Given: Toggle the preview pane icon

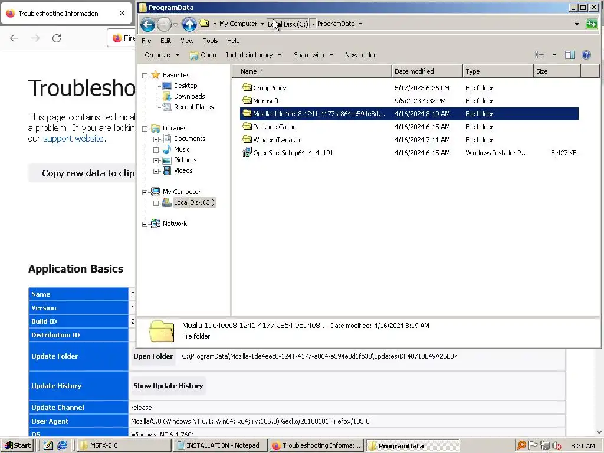Looking at the screenshot, I should (x=570, y=55).
